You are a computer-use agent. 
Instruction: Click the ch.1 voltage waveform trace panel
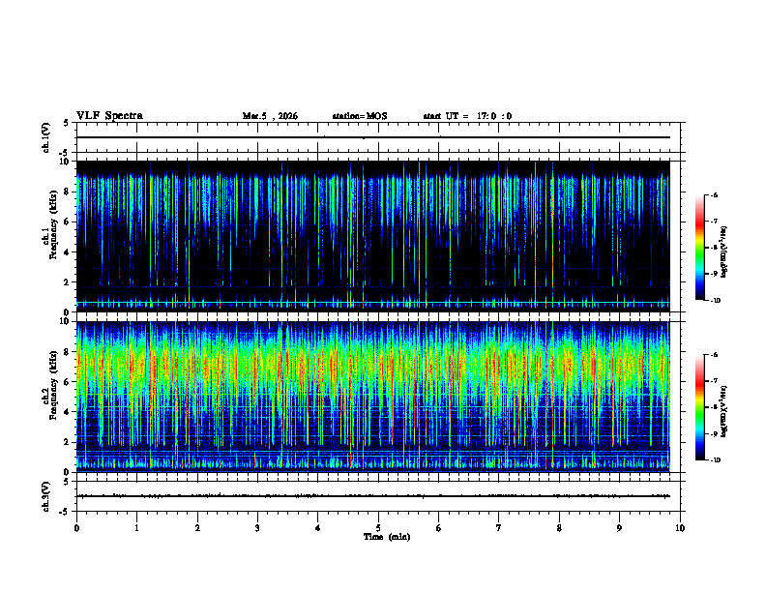[x=378, y=137]
